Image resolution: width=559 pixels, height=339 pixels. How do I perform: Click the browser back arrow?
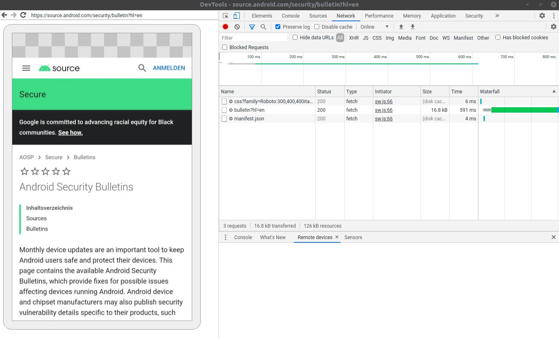[5, 15]
